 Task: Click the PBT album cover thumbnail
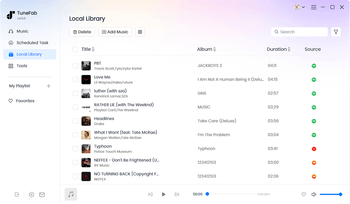[86, 66]
